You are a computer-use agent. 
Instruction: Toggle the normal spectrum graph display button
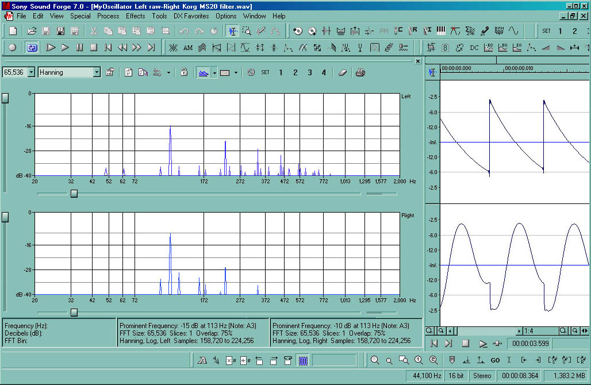pos(203,72)
